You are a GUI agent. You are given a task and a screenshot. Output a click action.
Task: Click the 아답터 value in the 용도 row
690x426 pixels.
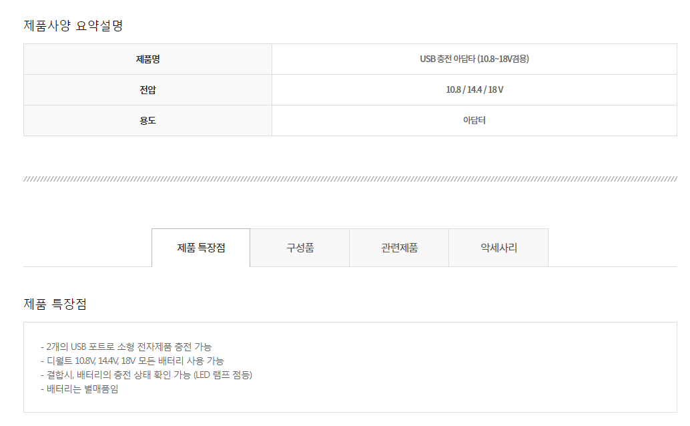pos(474,120)
